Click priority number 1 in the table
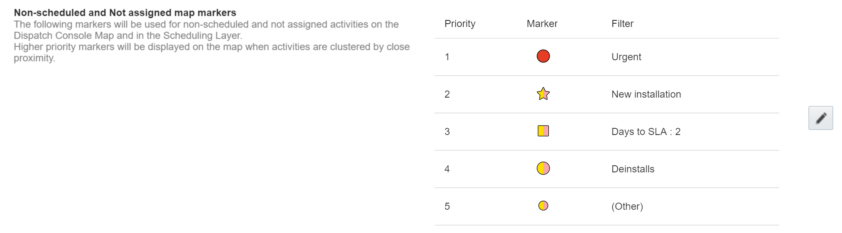The image size is (842, 233). 447,57
